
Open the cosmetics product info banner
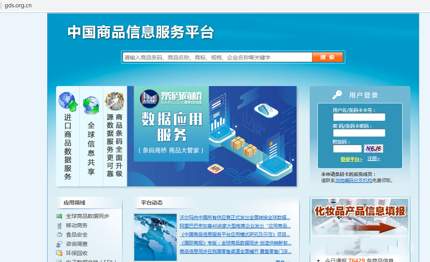click(x=360, y=216)
